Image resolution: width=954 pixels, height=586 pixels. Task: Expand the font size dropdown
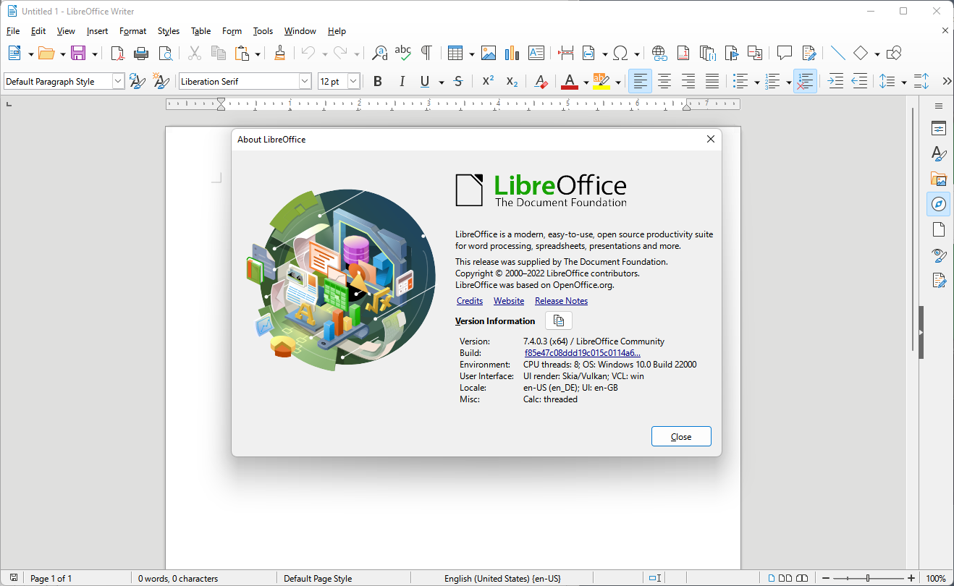click(x=353, y=82)
